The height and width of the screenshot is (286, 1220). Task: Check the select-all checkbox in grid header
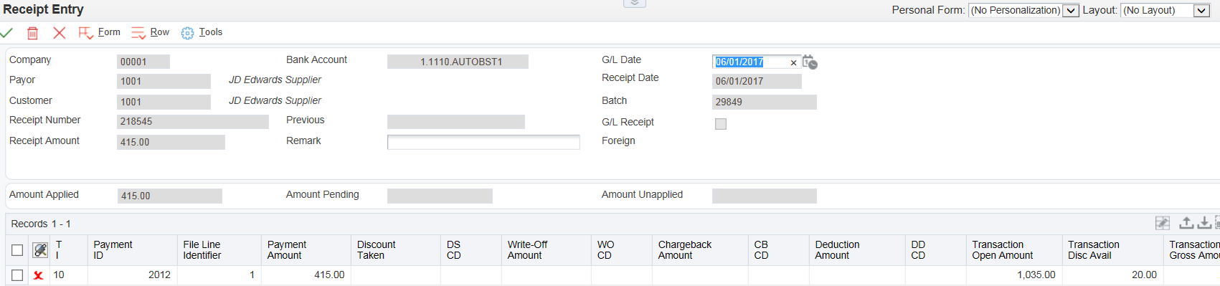(x=17, y=250)
